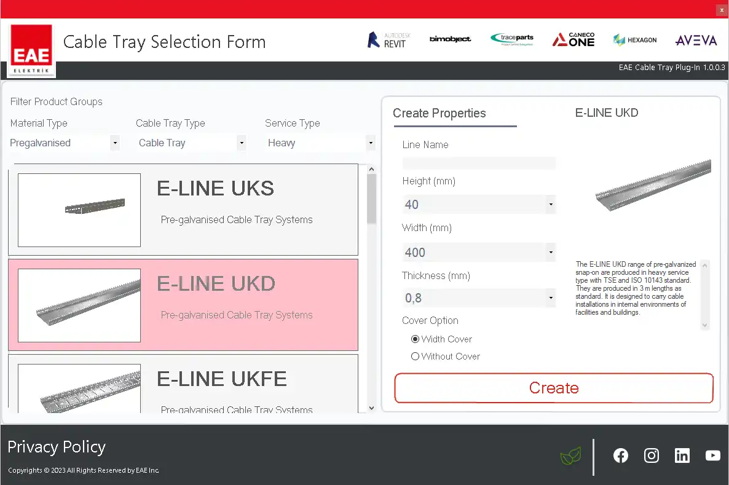Open the Privacy Policy link
Viewport: 729px width, 485px height.
(x=57, y=447)
